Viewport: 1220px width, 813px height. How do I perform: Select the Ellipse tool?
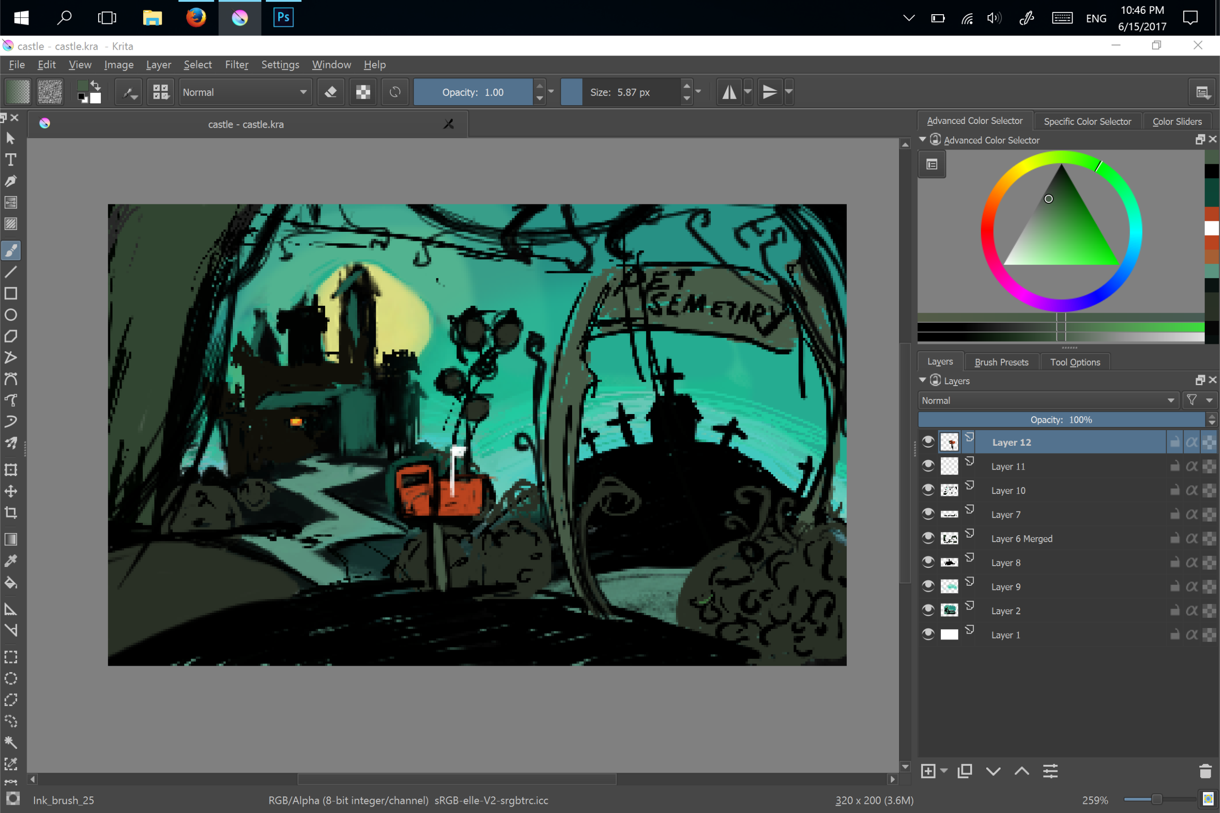(11, 315)
